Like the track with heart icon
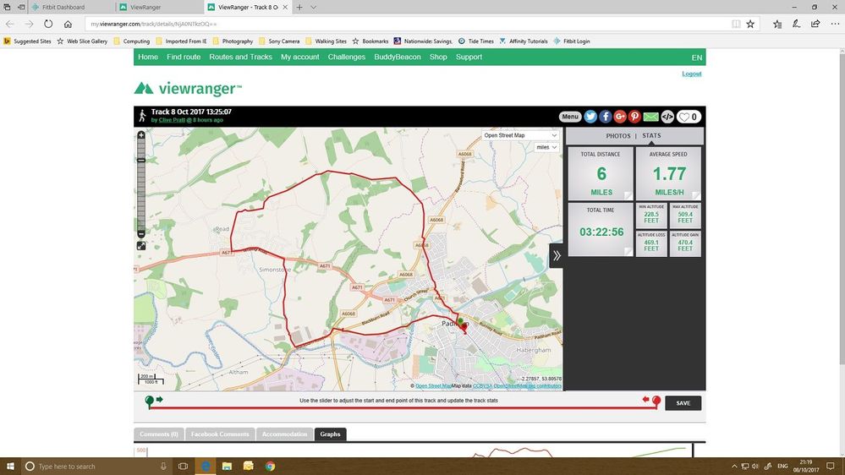 pyautogui.click(x=689, y=117)
